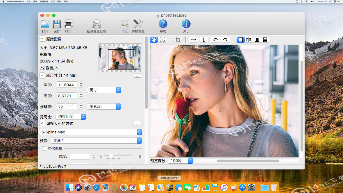Flip the image vertically
The width and height of the screenshot is (343, 193).
point(204,40)
